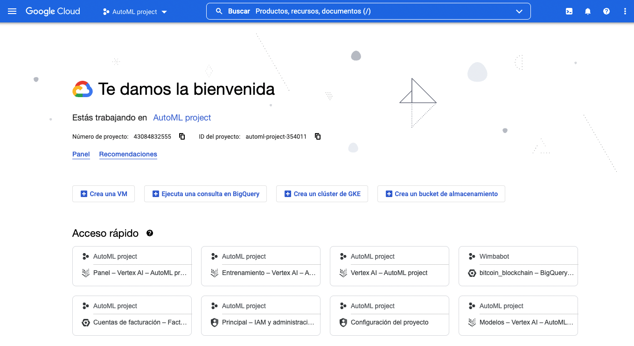Switch to the Recomendaciones tab
The height and width of the screenshot is (346, 634).
coord(128,154)
